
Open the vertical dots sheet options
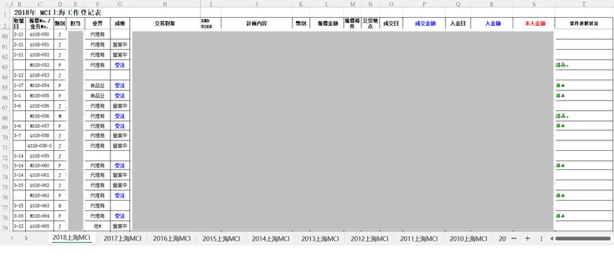point(541,239)
